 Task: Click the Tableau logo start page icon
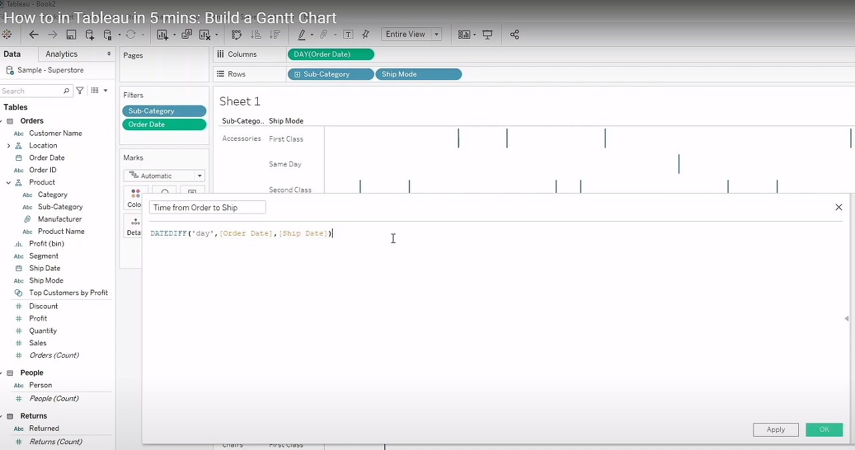(x=7, y=35)
